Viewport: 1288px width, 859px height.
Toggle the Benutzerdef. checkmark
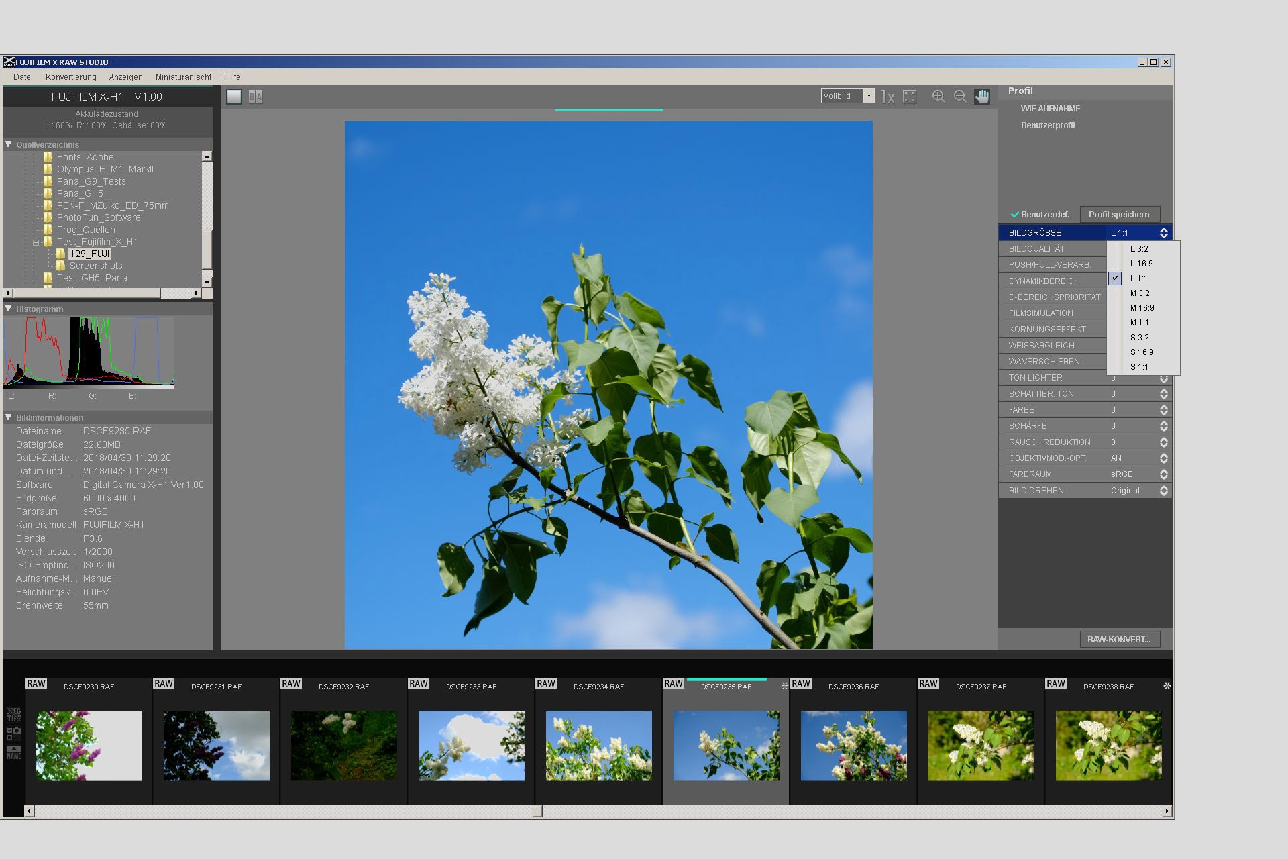(1015, 215)
